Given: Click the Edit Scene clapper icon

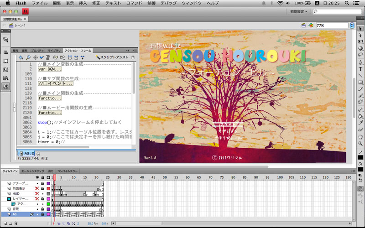Looking at the screenshot, I should click(303, 25).
